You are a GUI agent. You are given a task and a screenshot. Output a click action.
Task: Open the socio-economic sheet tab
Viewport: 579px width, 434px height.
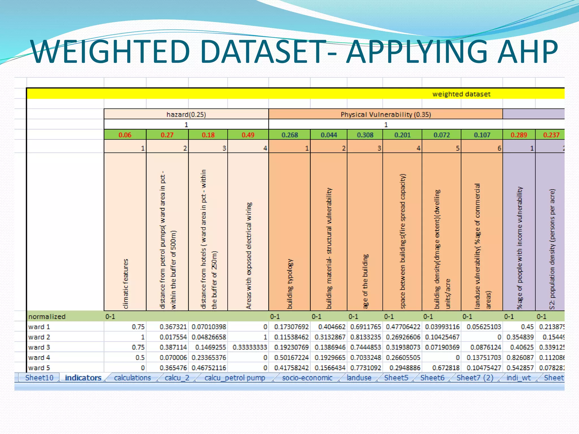pos(307,378)
